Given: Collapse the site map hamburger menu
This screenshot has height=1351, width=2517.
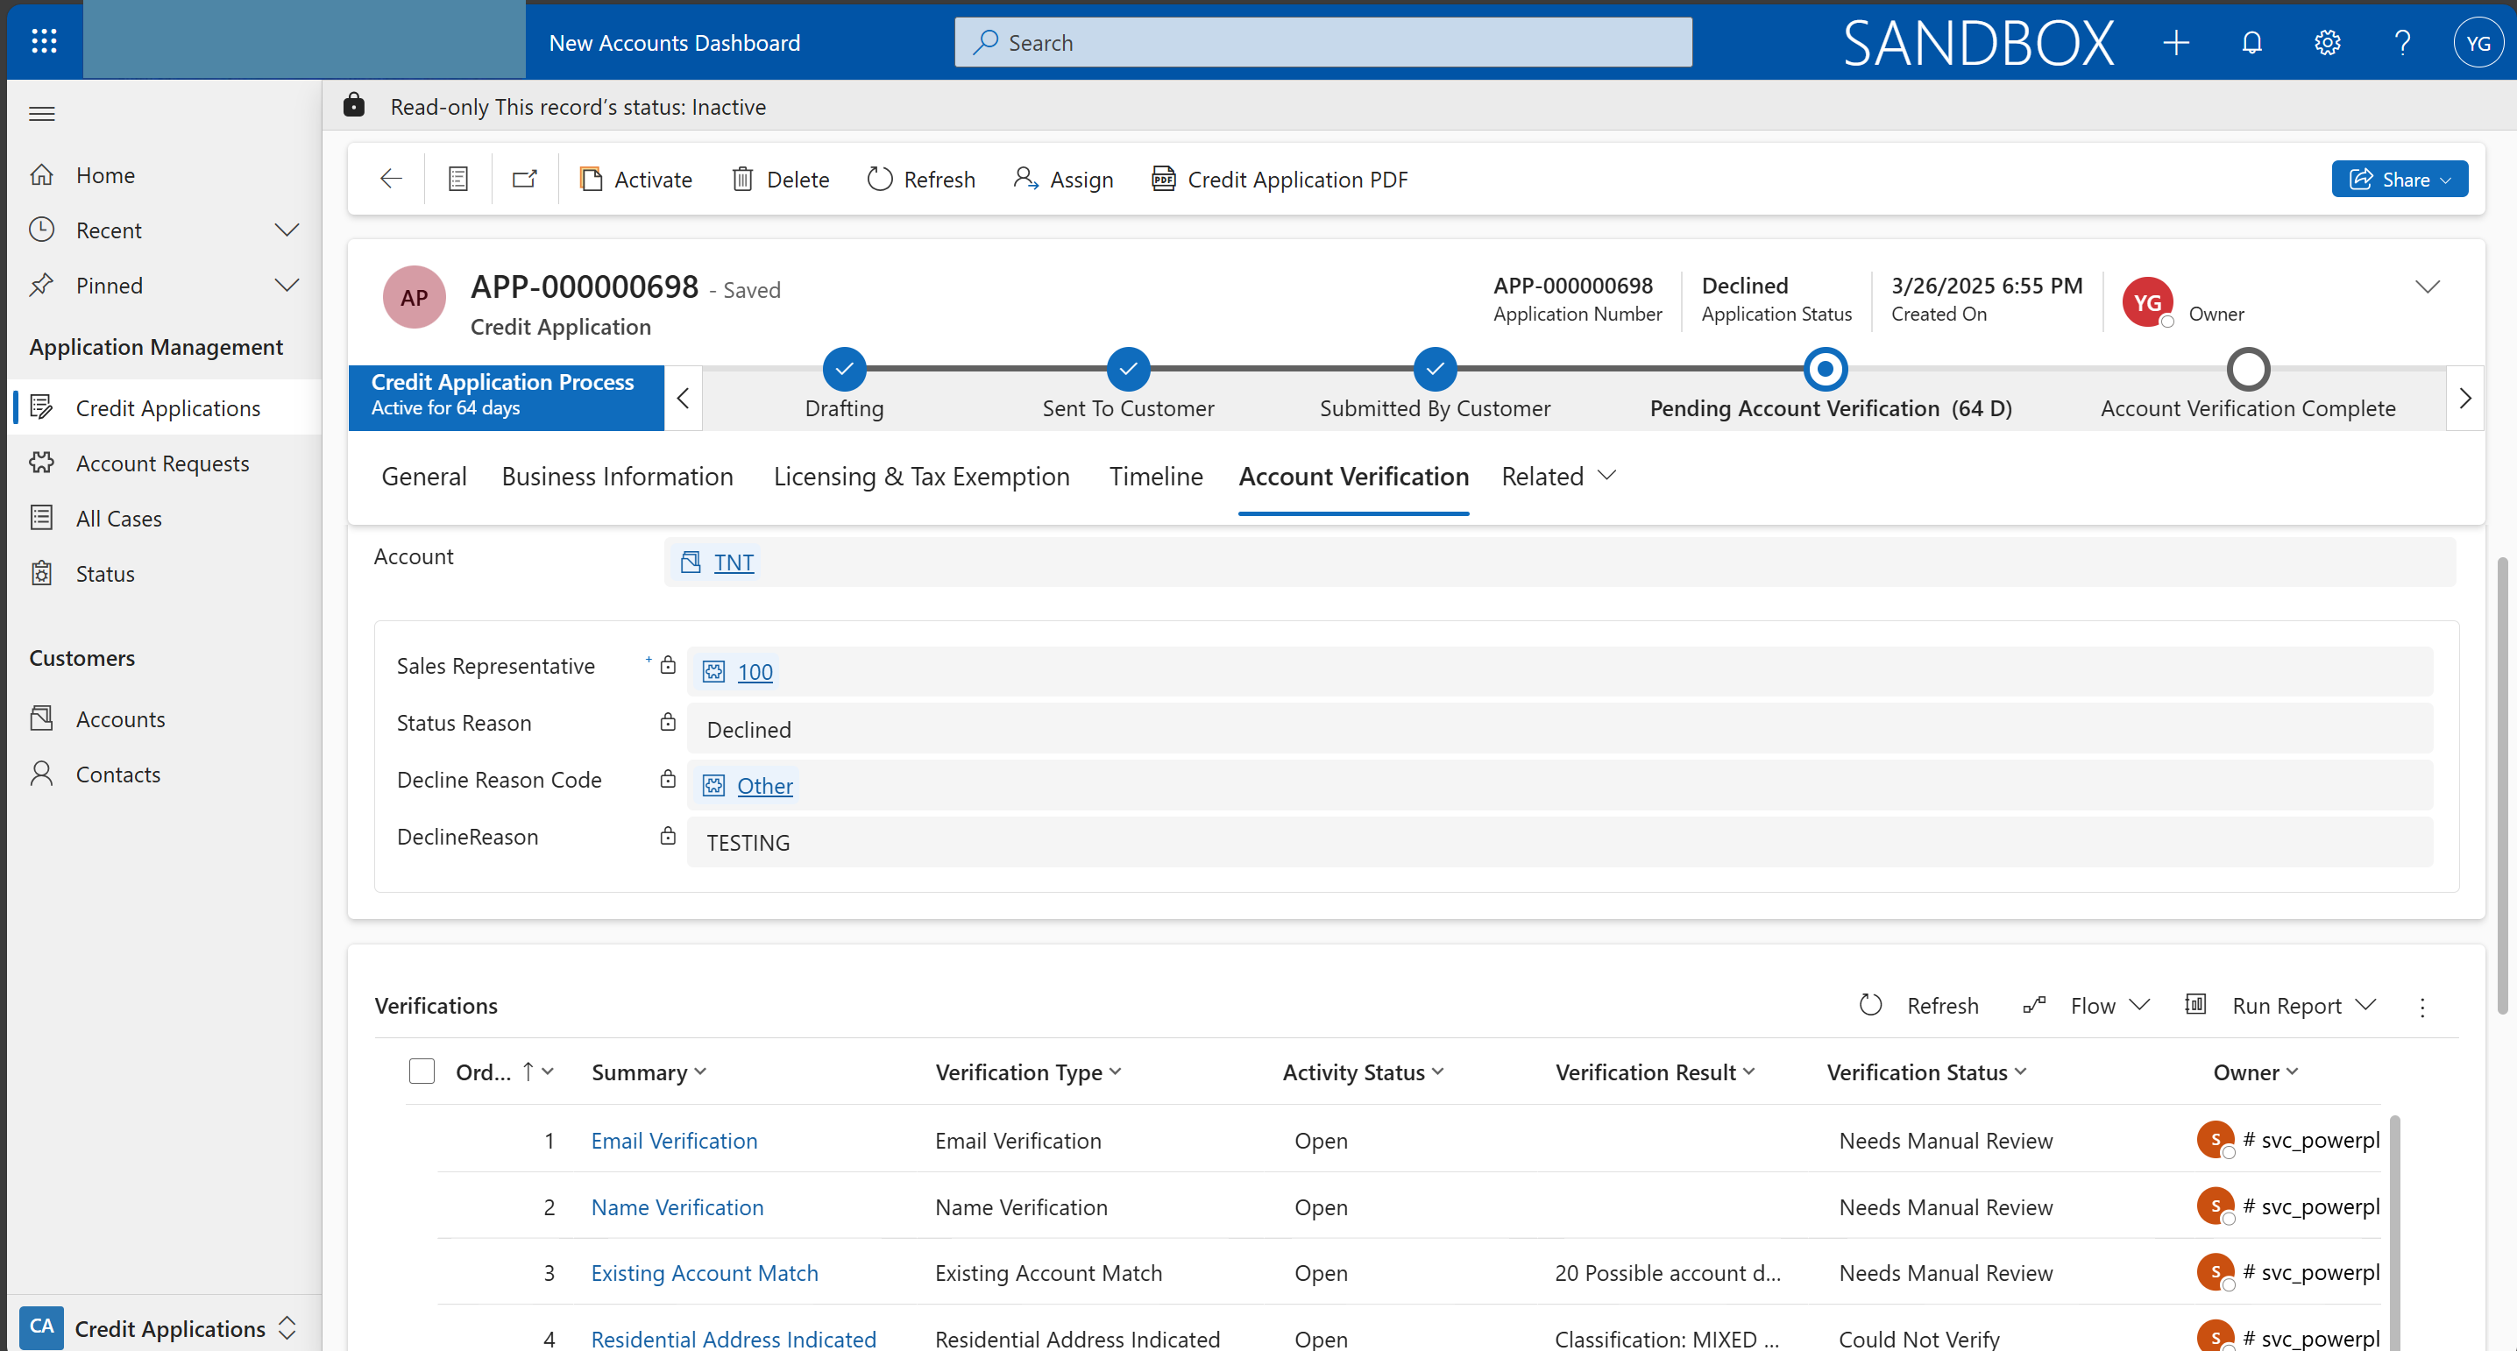Looking at the screenshot, I should (x=42, y=114).
